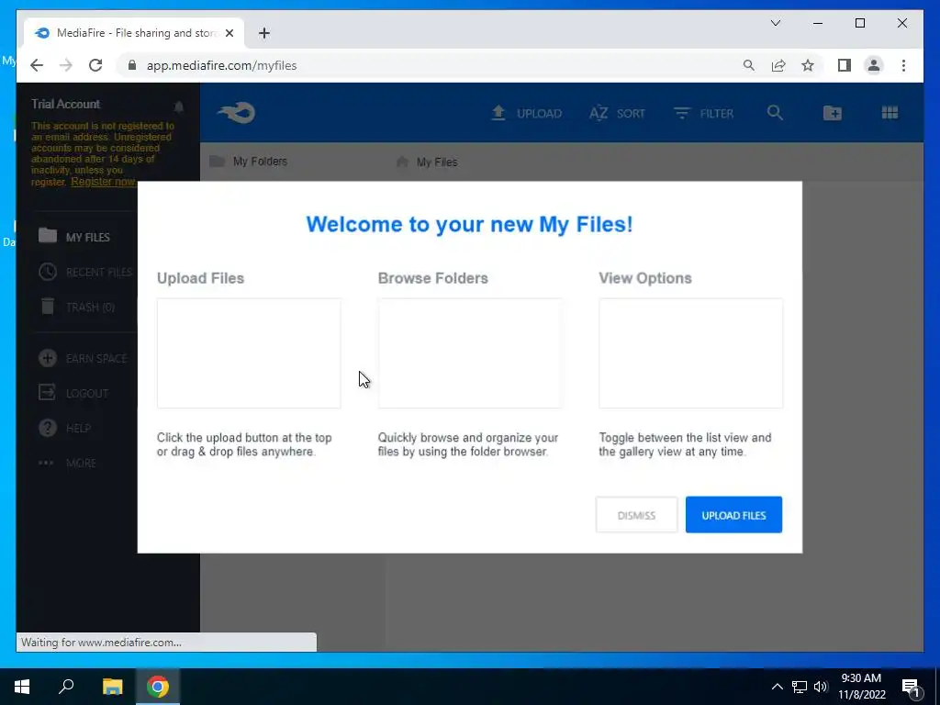This screenshot has height=705, width=940.
Task: Click the blue Upload Files button
Action: [x=733, y=515]
